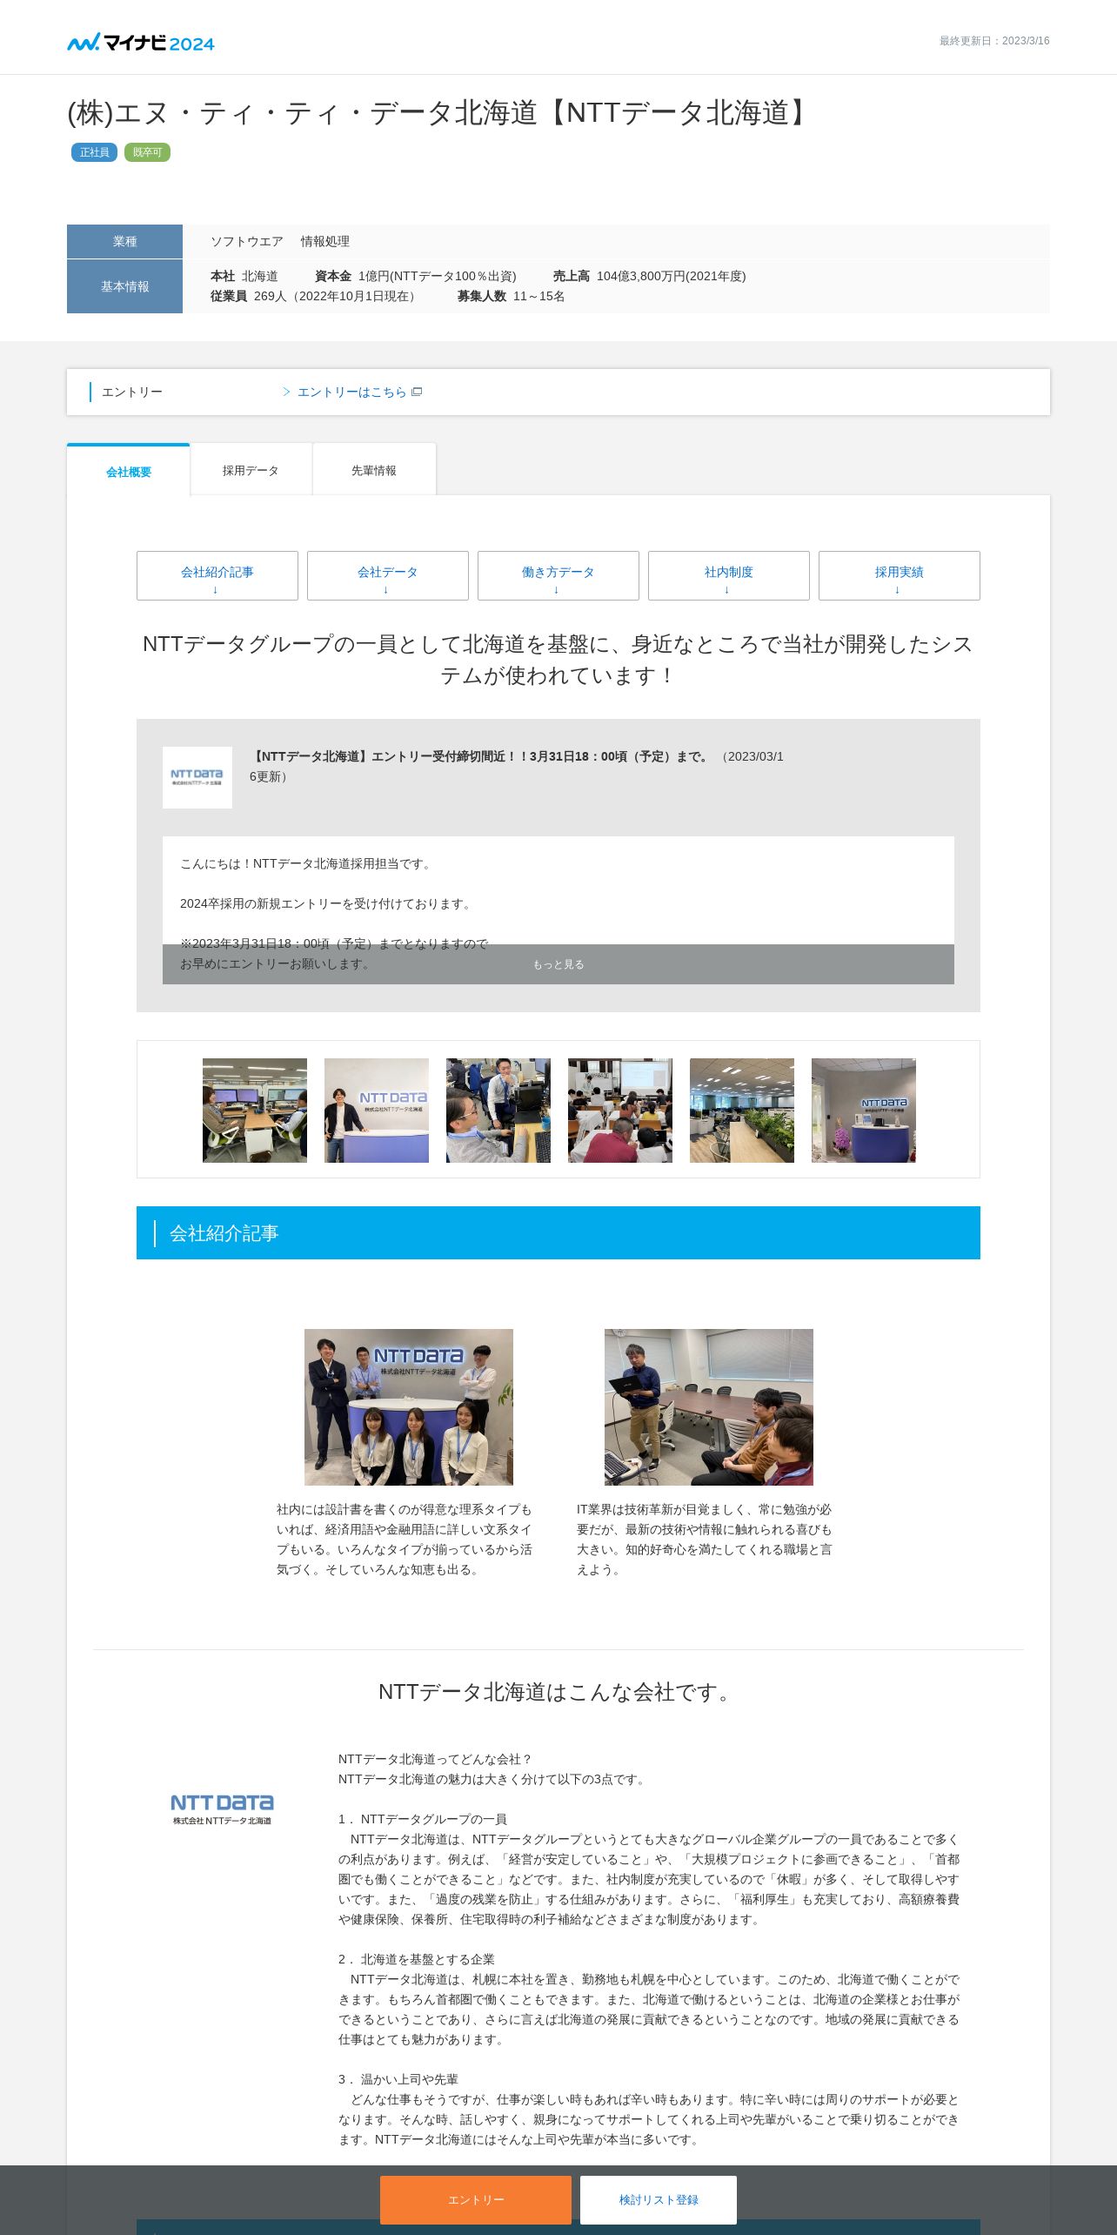This screenshot has width=1117, height=2235.
Task: Open the マイナビ2024 logo homepage
Action: click(x=141, y=42)
